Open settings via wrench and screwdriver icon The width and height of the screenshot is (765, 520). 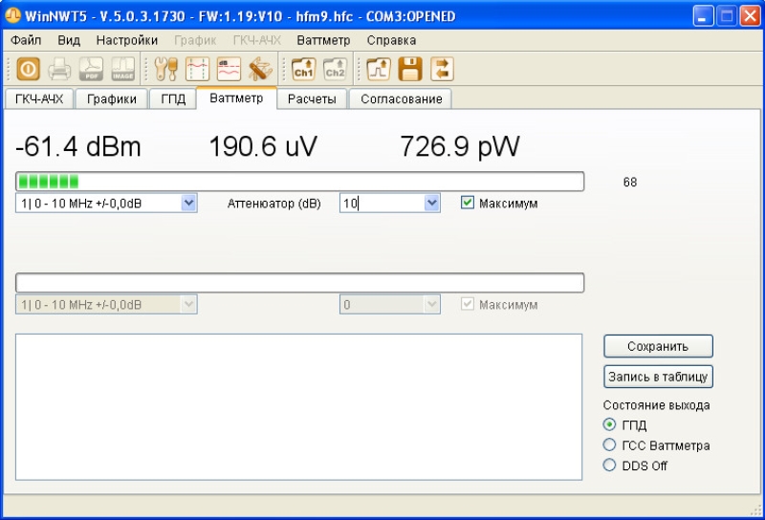tap(165, 69)
